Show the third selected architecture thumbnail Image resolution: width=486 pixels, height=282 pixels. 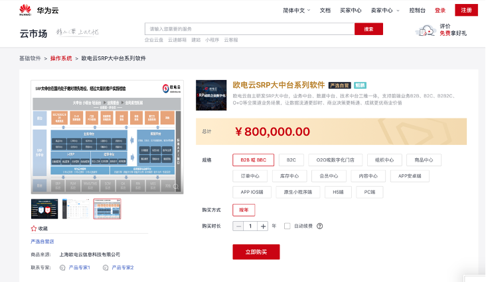(108, 209)
